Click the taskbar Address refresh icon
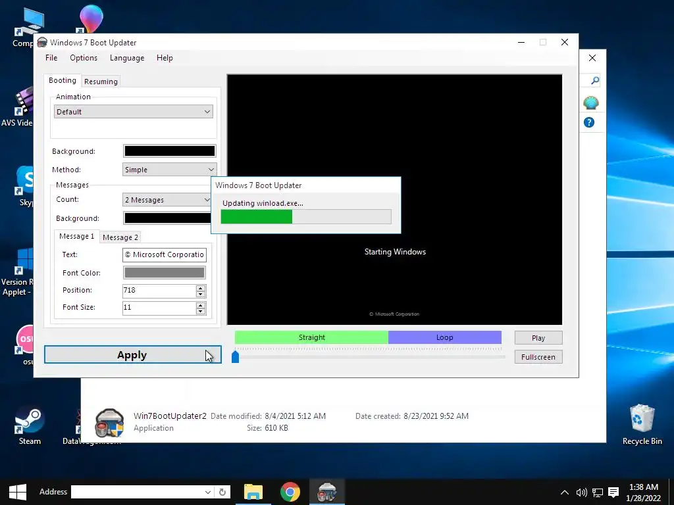This screenshot has height=505, width=674. tap(222, 492)
